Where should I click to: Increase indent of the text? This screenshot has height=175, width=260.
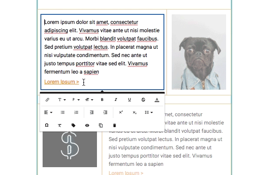(x=105, y=112)
